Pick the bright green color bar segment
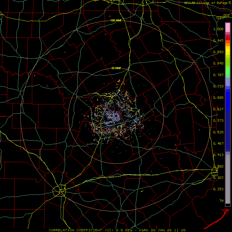The height and width of the screenshot is (232, 232). coord(228,70)
